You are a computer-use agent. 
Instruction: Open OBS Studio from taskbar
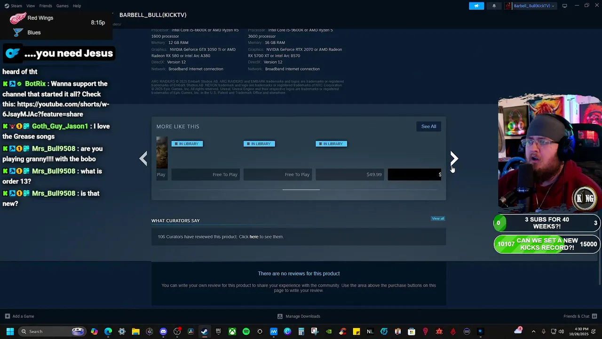click(x=177, y=331)
